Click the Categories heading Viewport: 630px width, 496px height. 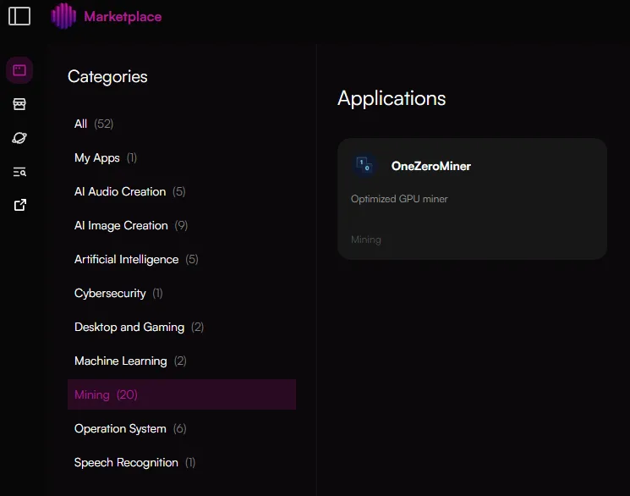107,76
